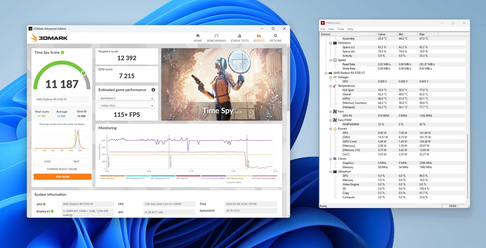Collapse the Powers tree node
Image resolution: width=486 pixels, height=248 pixels.
point(330,129)
